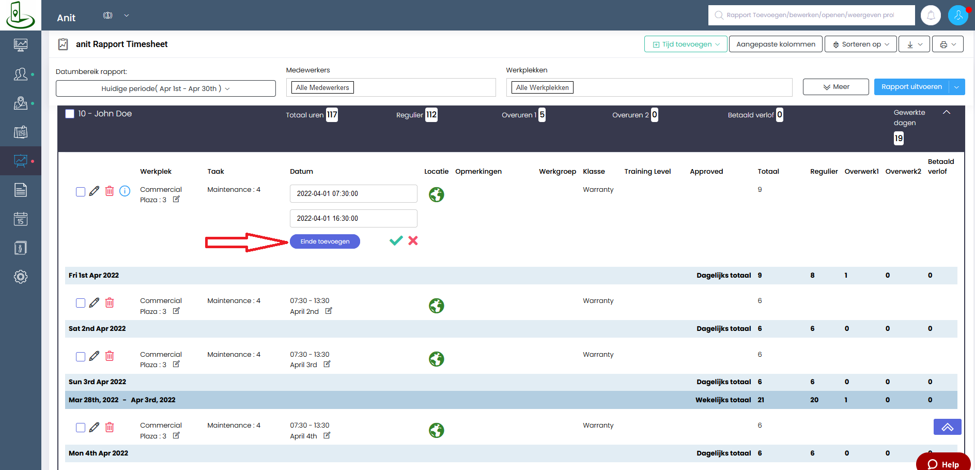Open the document icon in the sidebar
This screenshot has width=975, height=470.
21,190
